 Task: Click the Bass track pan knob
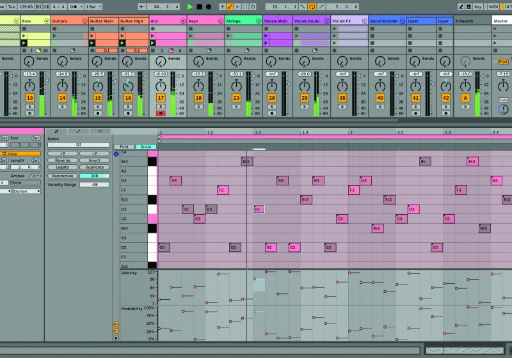point(29,86)
